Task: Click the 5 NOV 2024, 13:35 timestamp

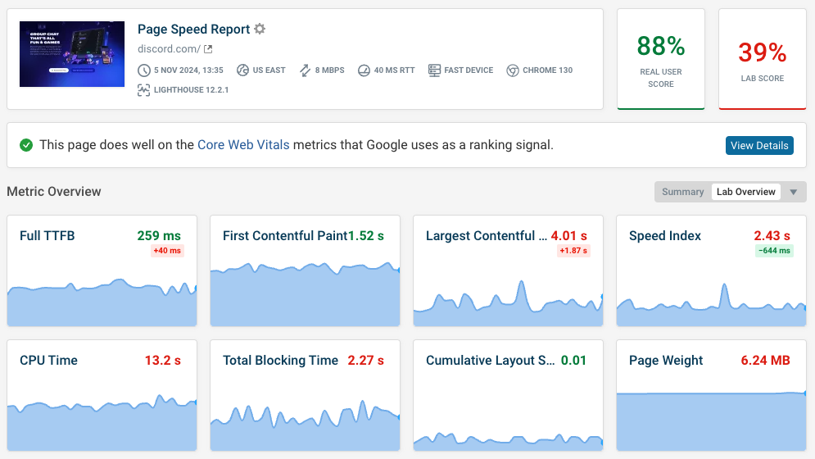Action: click(x=188, y=70)
